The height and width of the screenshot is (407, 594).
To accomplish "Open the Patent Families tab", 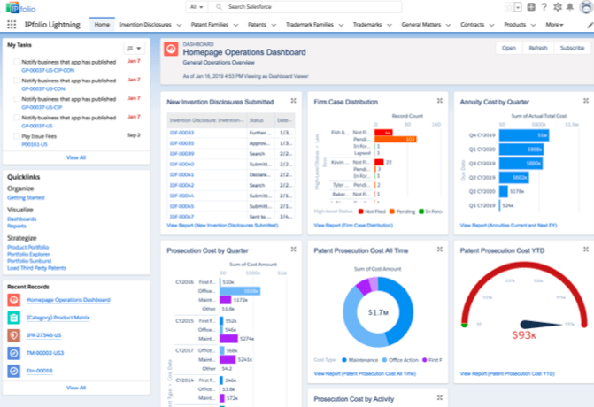I will click(210, 25).
